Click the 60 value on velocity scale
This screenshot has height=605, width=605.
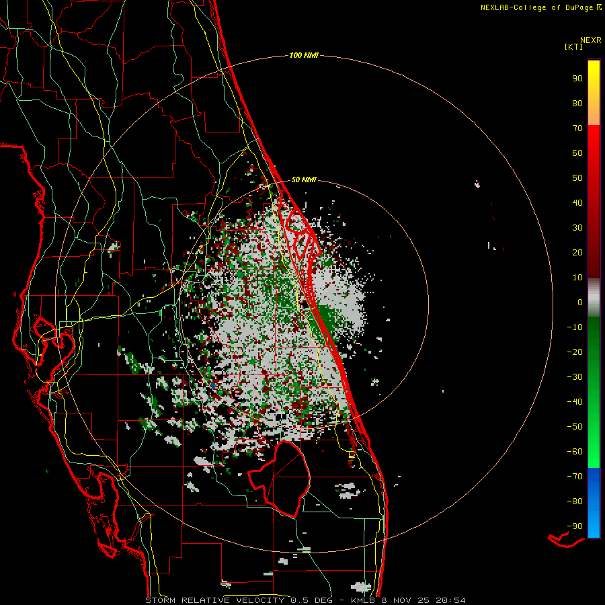pyautogui.click(x=577, y=153)
